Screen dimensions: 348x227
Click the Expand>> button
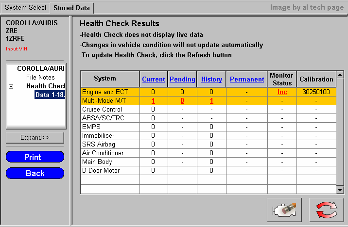click(35, 137)
